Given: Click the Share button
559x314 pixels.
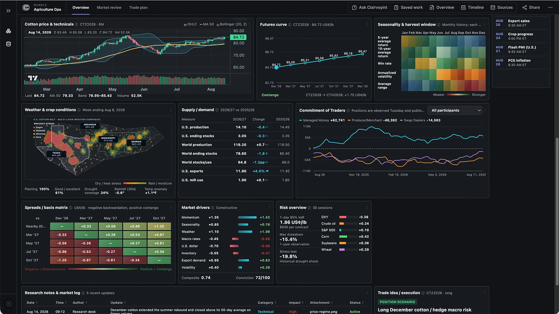Looking at the screenshot, I should tap(531, 7).
